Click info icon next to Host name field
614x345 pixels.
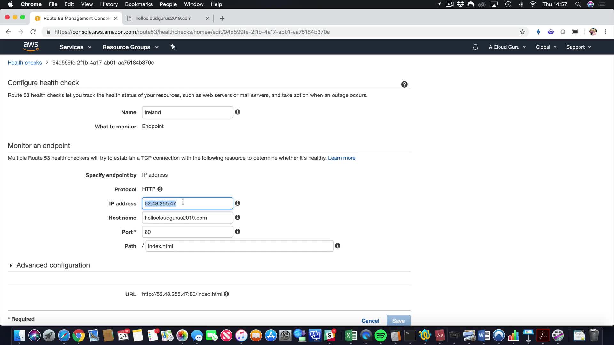[x=237, y=218]
